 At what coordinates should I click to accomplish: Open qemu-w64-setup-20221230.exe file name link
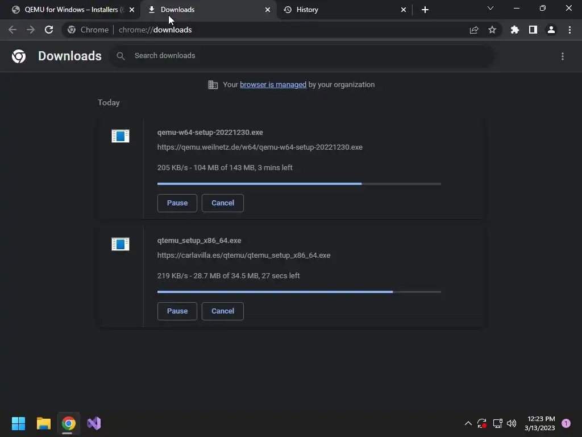click(210, 132)
